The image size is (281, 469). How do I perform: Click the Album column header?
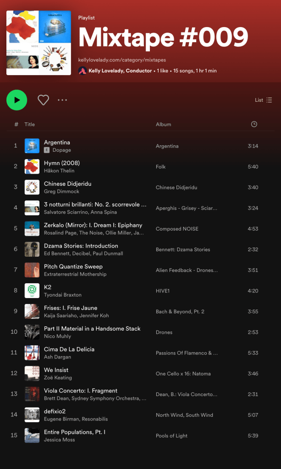click(163, 124)
